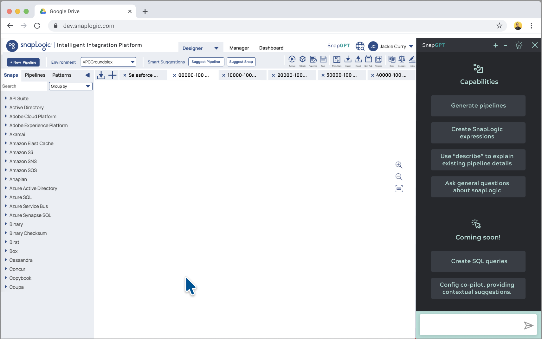542x339 pixels.
Task: Click Create SnapLogic expressions capability
Action: 478,133
